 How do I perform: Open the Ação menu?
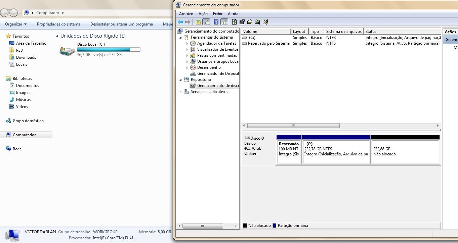pyautogui.click(x=203, y=14)
